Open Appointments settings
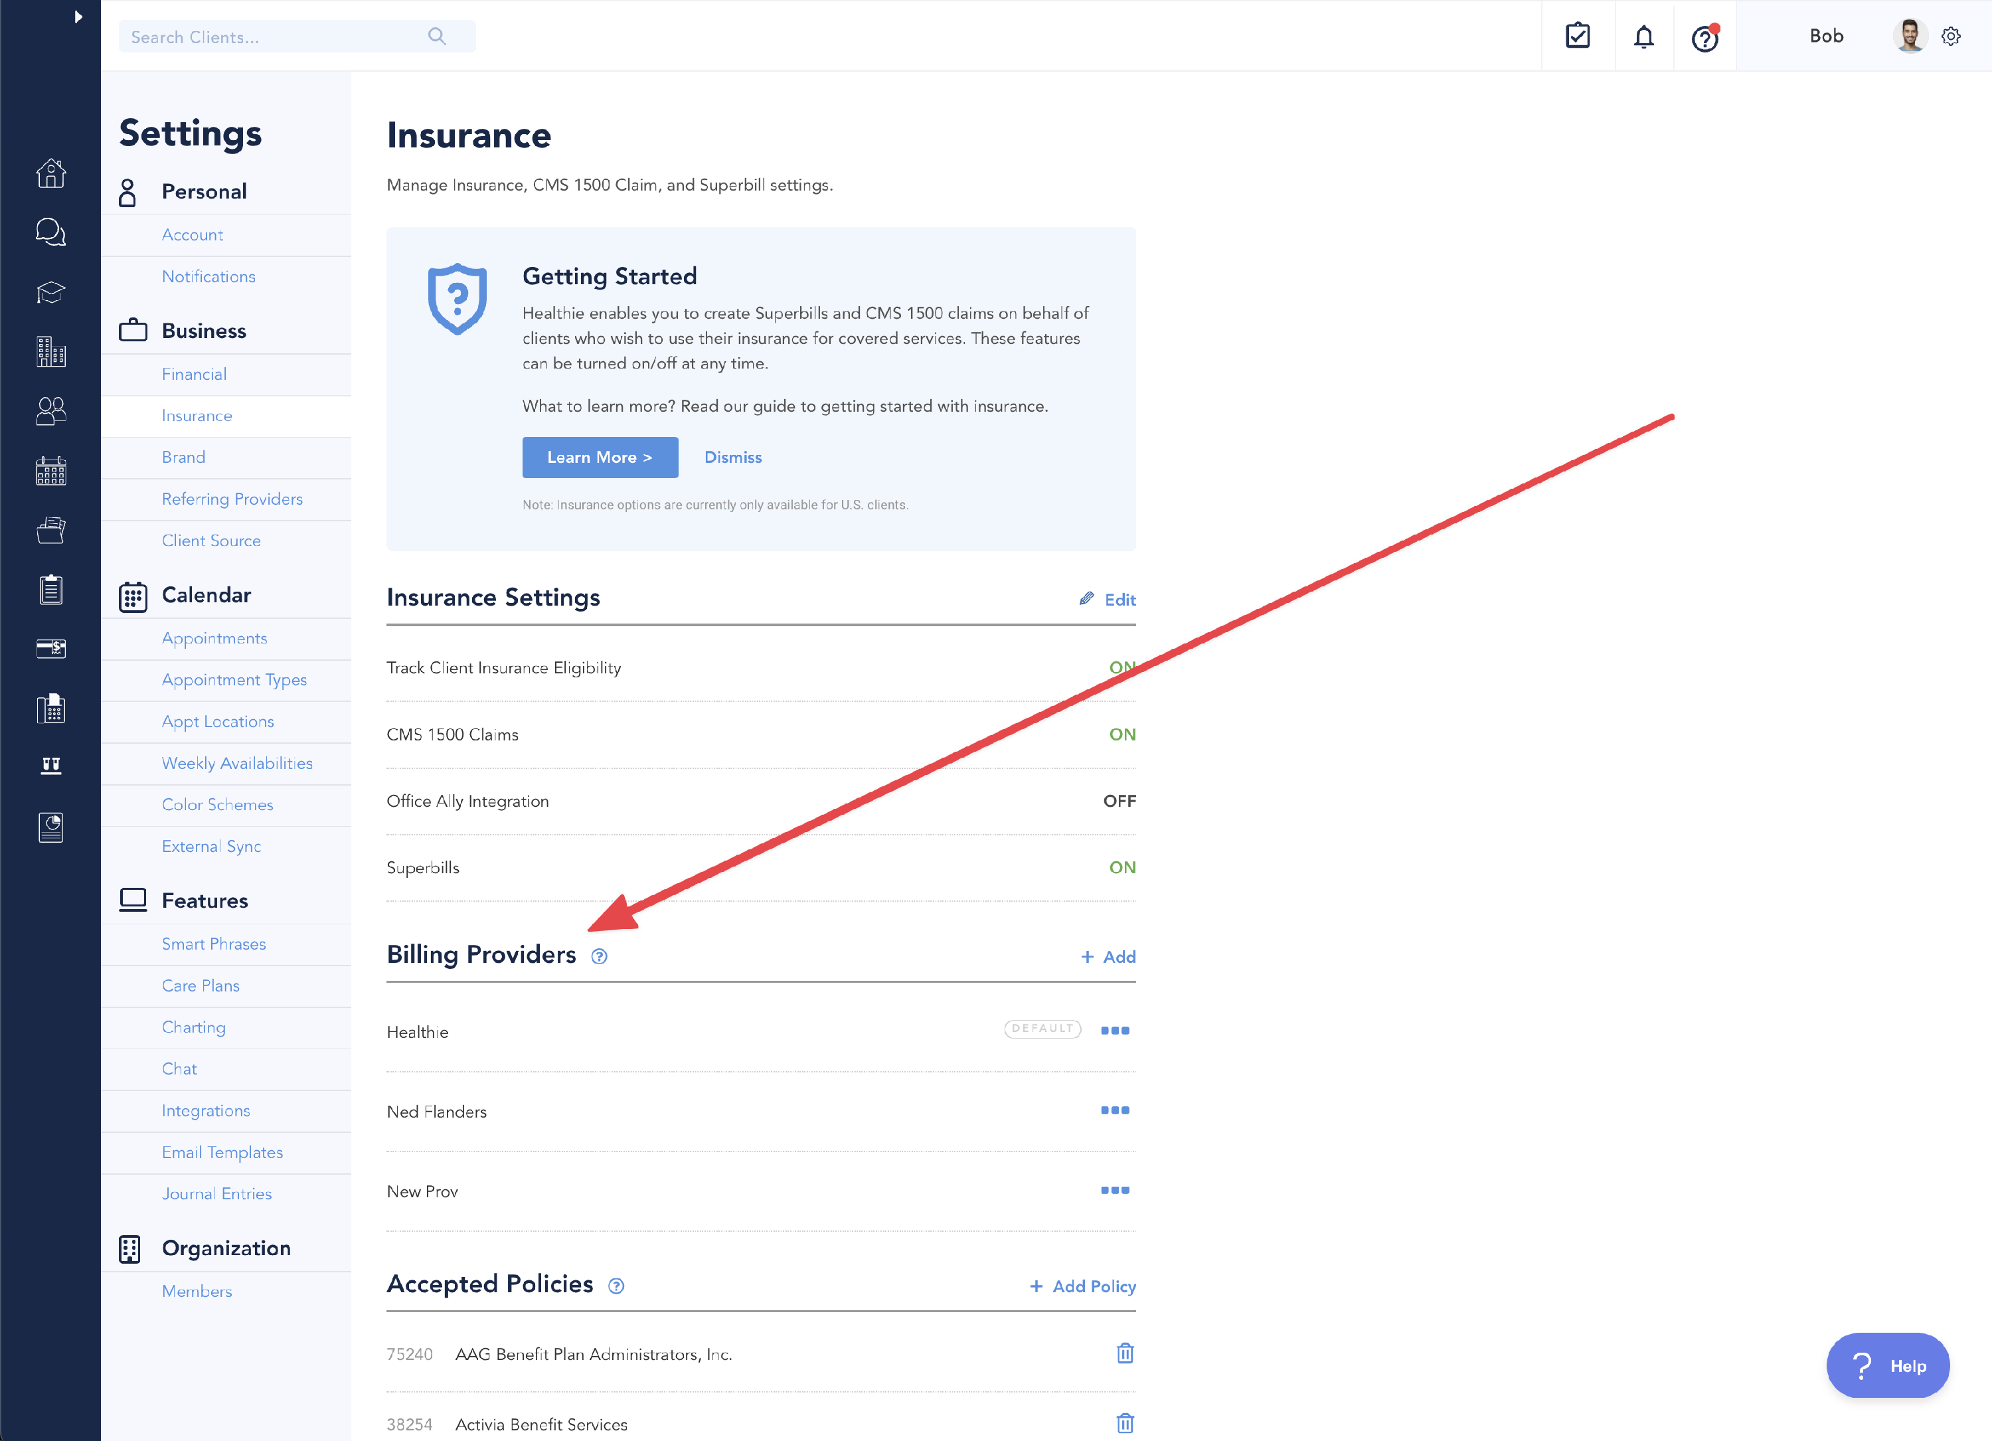 point(214,638)
